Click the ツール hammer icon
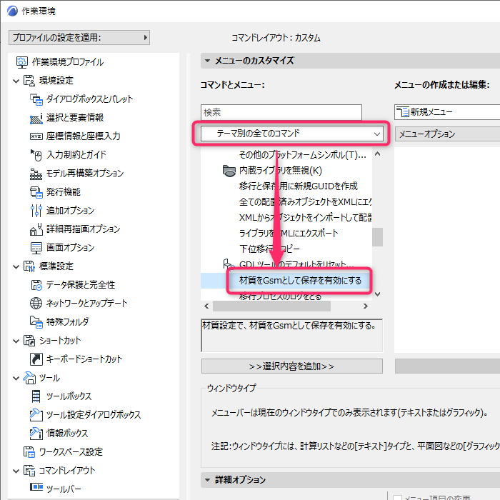Screen dimensions: 500x500 pos(29,378)
